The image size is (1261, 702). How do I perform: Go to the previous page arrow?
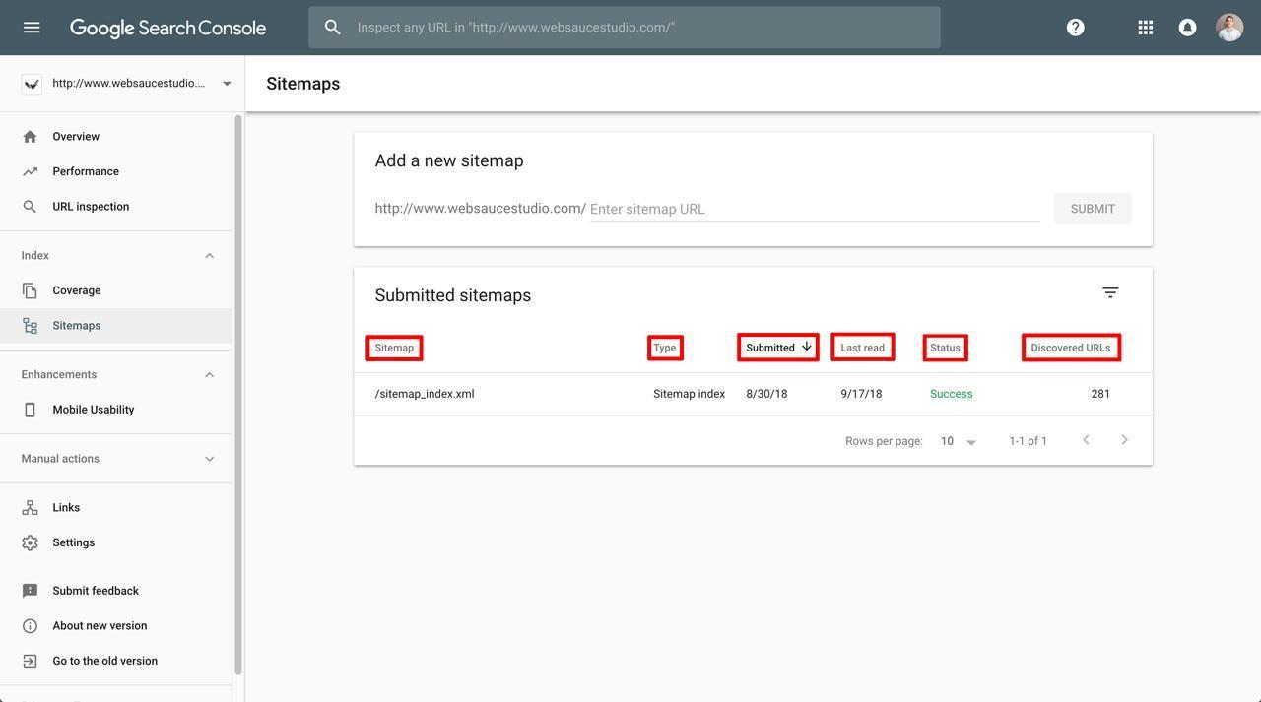click(1086, 440)
